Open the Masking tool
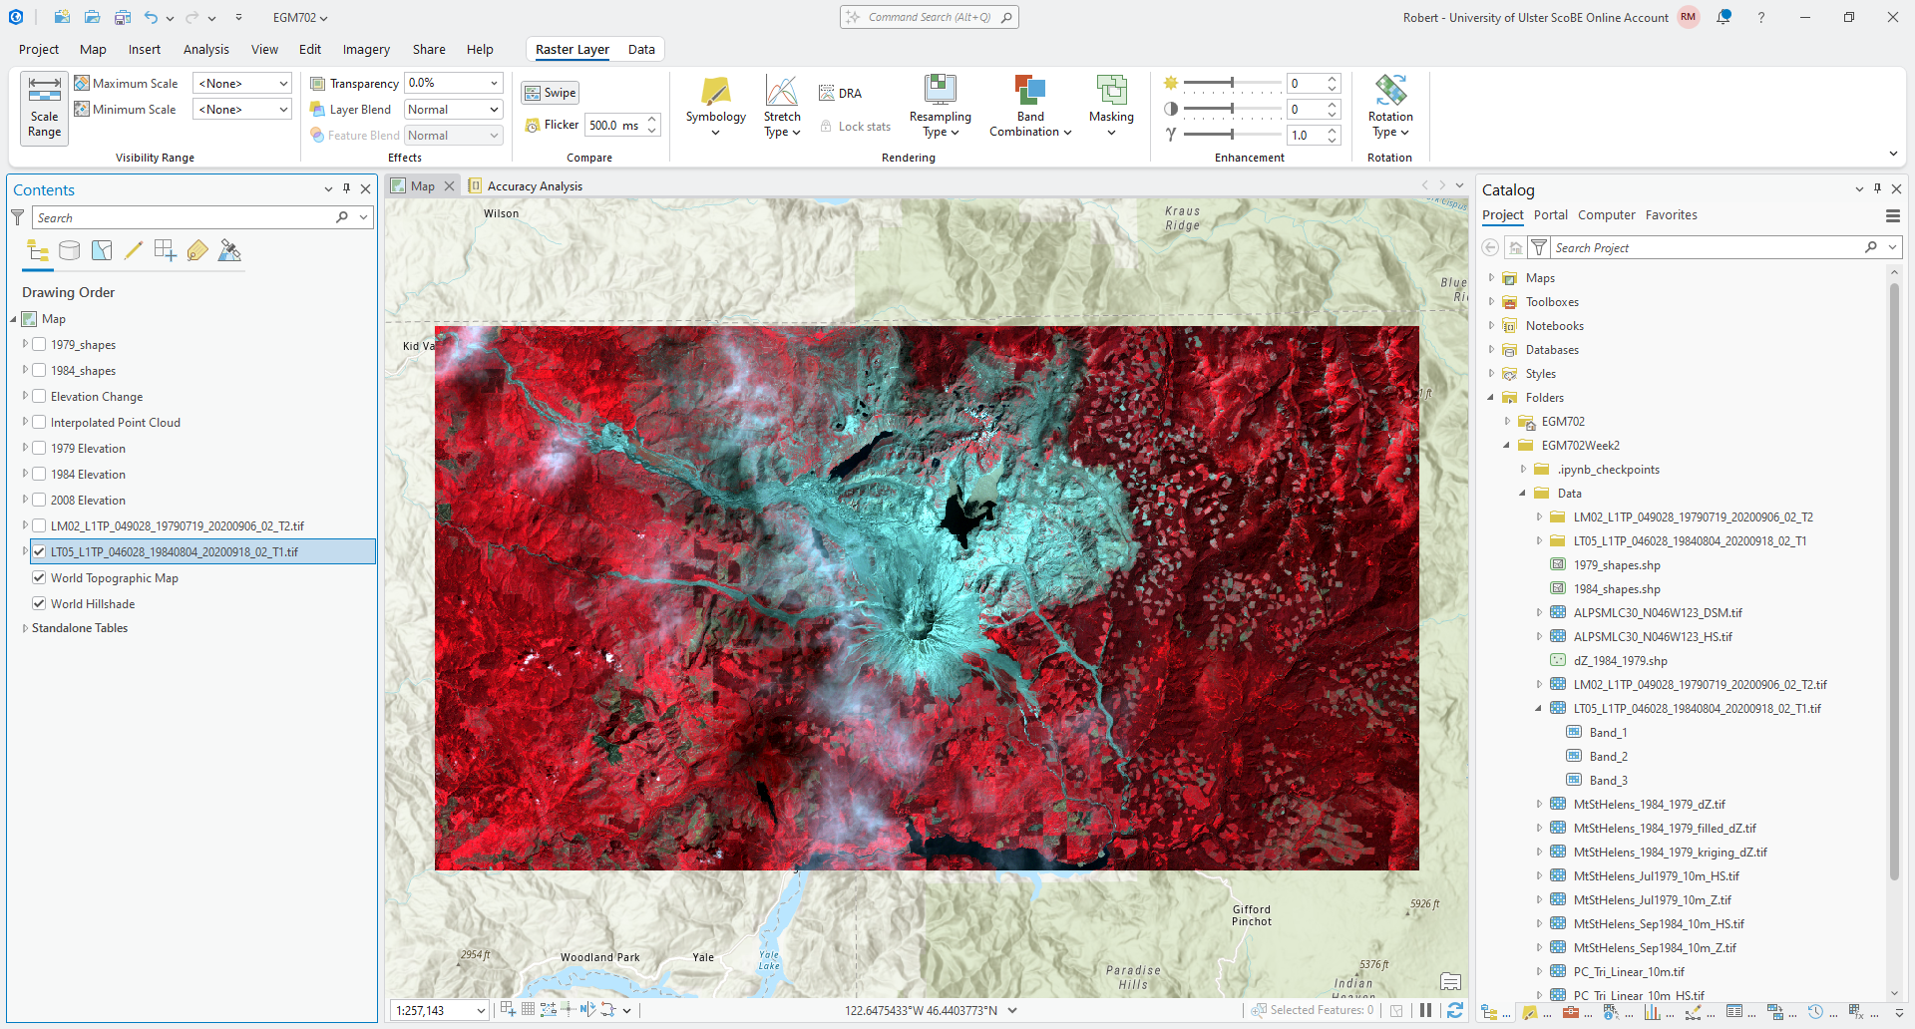This screenshot has height=1029, width=1915. [1110, 93]
